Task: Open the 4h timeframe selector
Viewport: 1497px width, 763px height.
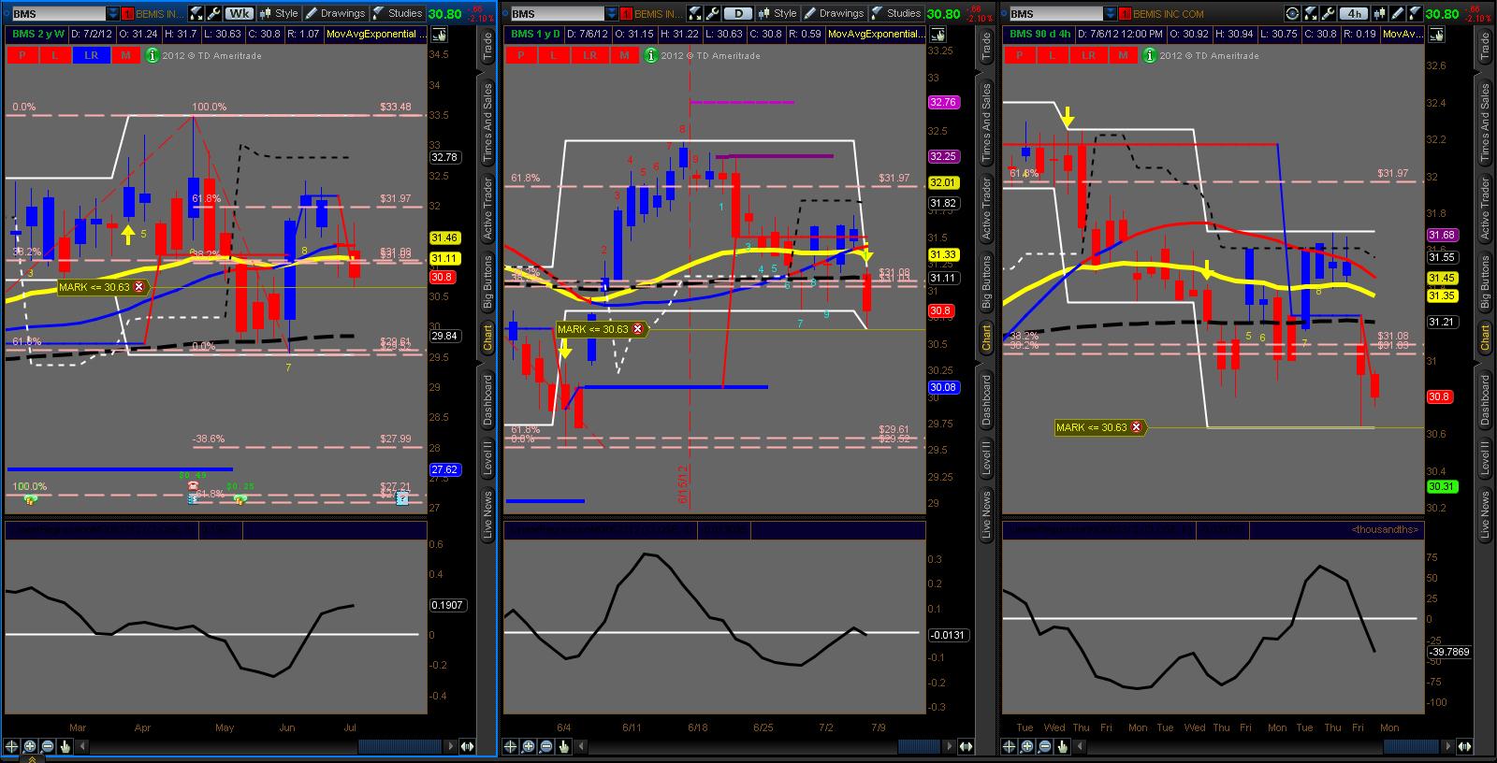Action: [x=1354, y=13]
